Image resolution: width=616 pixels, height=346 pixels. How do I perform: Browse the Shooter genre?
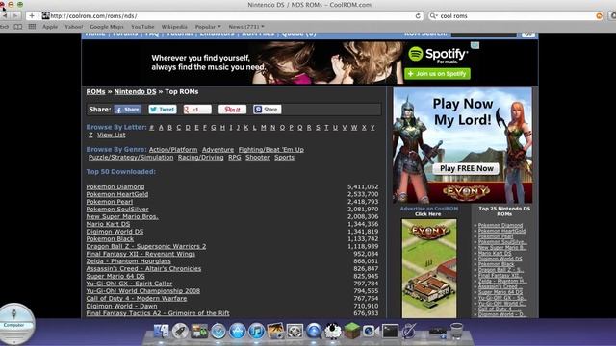(258, 158)
